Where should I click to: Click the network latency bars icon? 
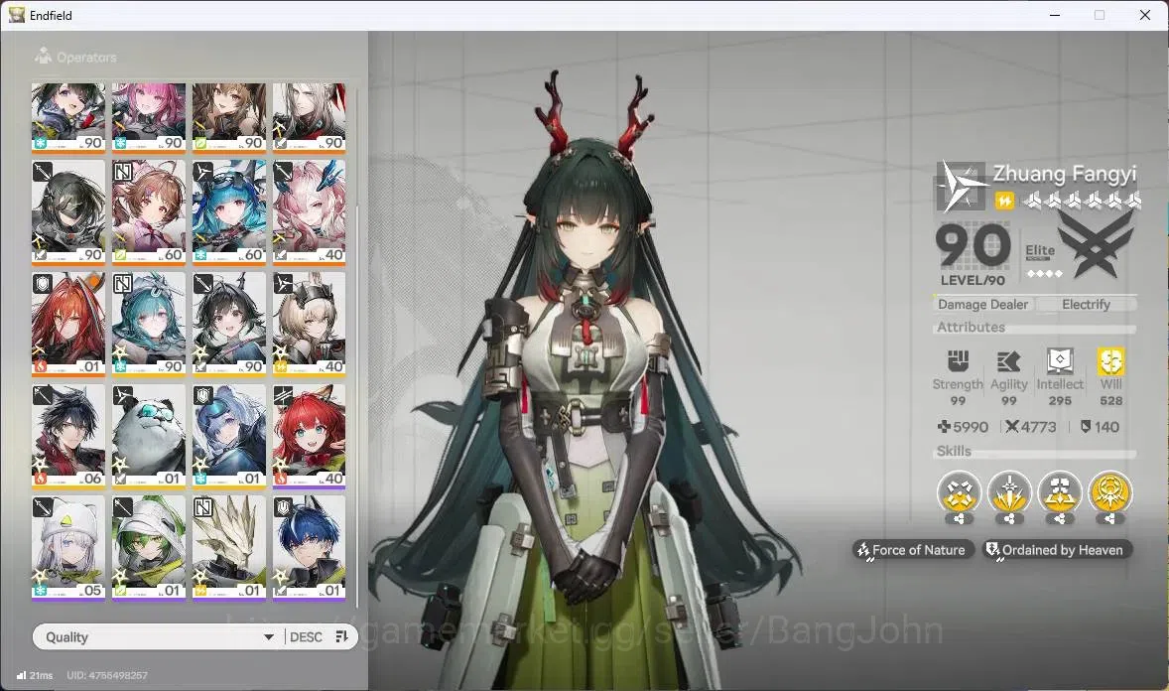click(21, 675)
